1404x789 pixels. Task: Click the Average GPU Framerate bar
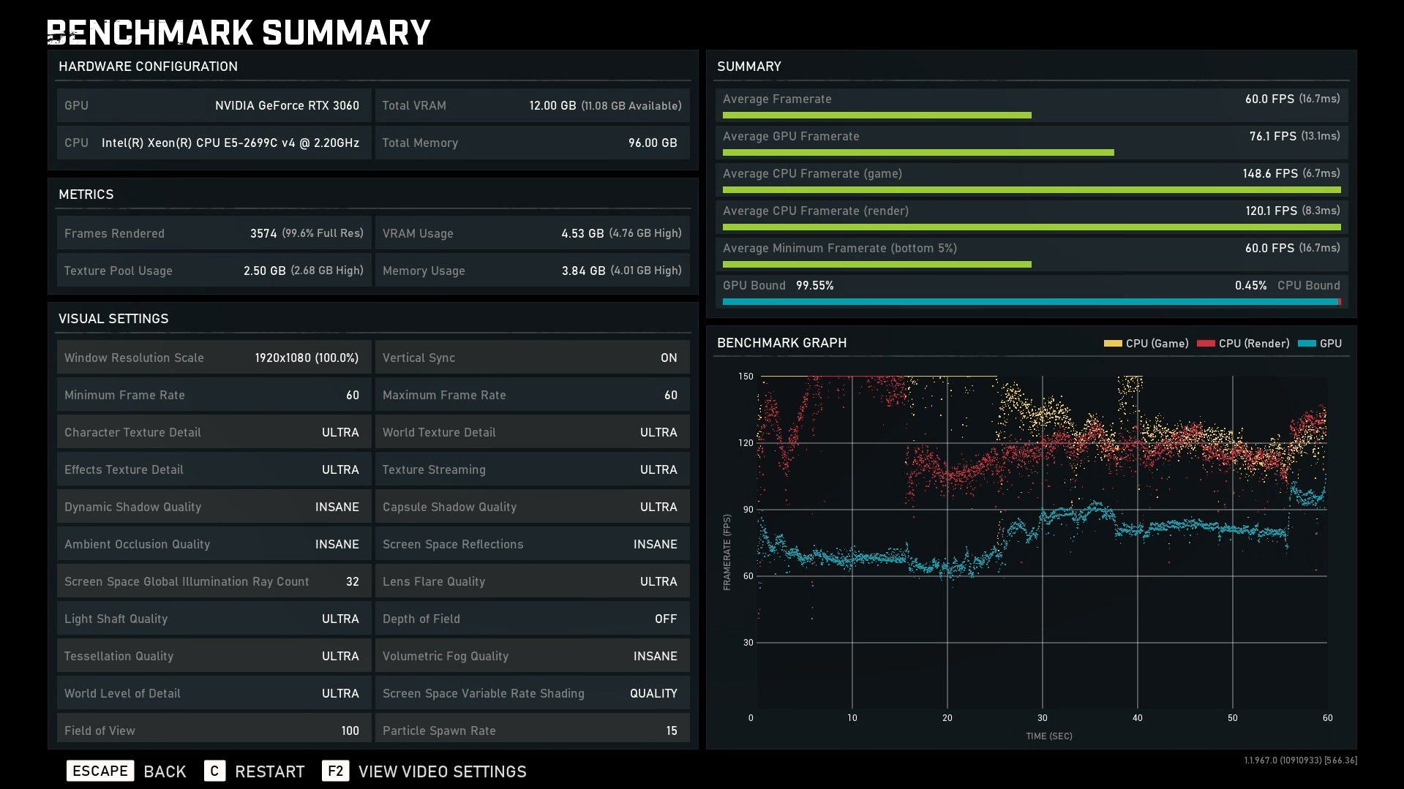(x=917, y=152)
